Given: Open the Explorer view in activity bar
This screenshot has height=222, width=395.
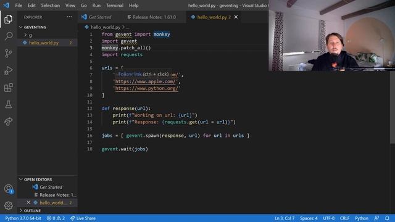Looking at the screenshot, I should (x=8, y=19).
